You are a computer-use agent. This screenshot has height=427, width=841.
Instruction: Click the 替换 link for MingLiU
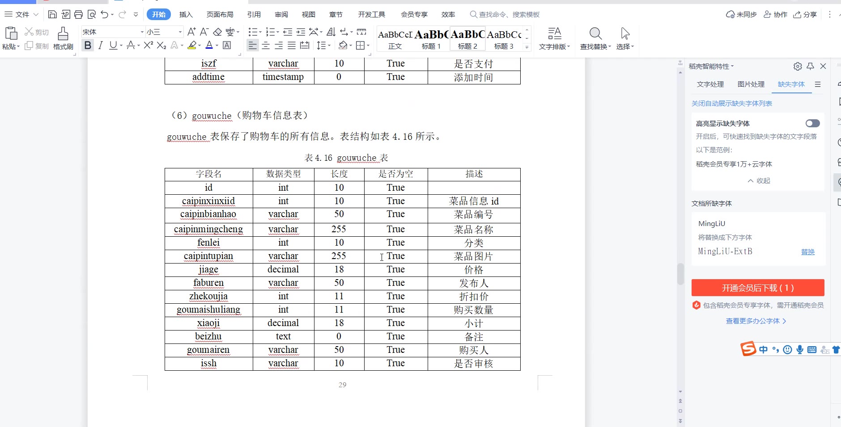point(807,251)
